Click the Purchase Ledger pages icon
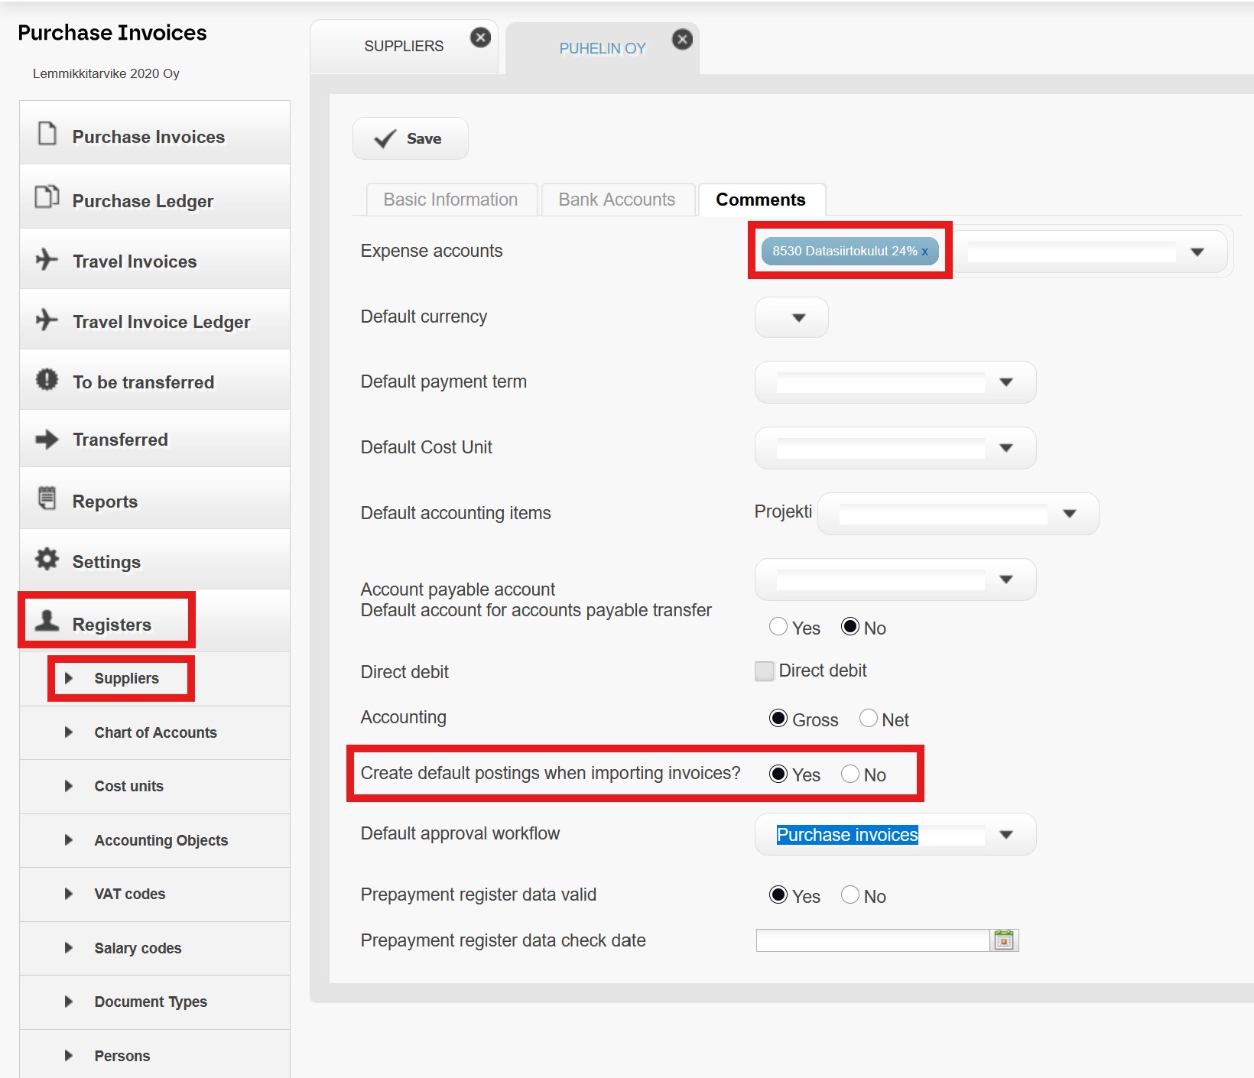 pos(47,196)
